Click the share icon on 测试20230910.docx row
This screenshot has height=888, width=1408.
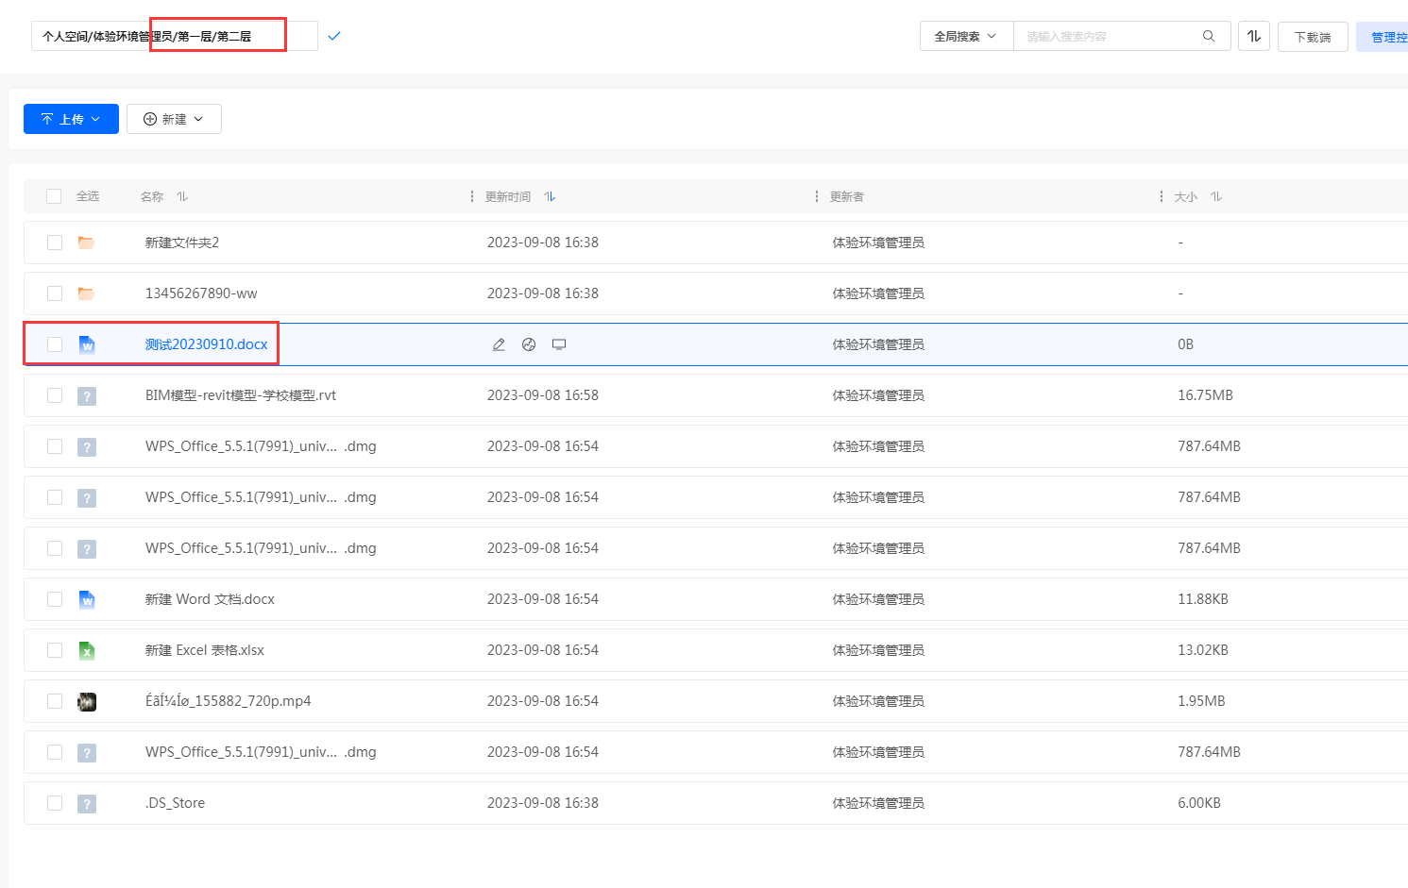[529, 344]
